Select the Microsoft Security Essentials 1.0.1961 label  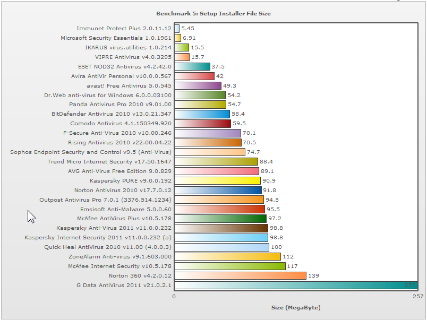[x=116, y=38]
